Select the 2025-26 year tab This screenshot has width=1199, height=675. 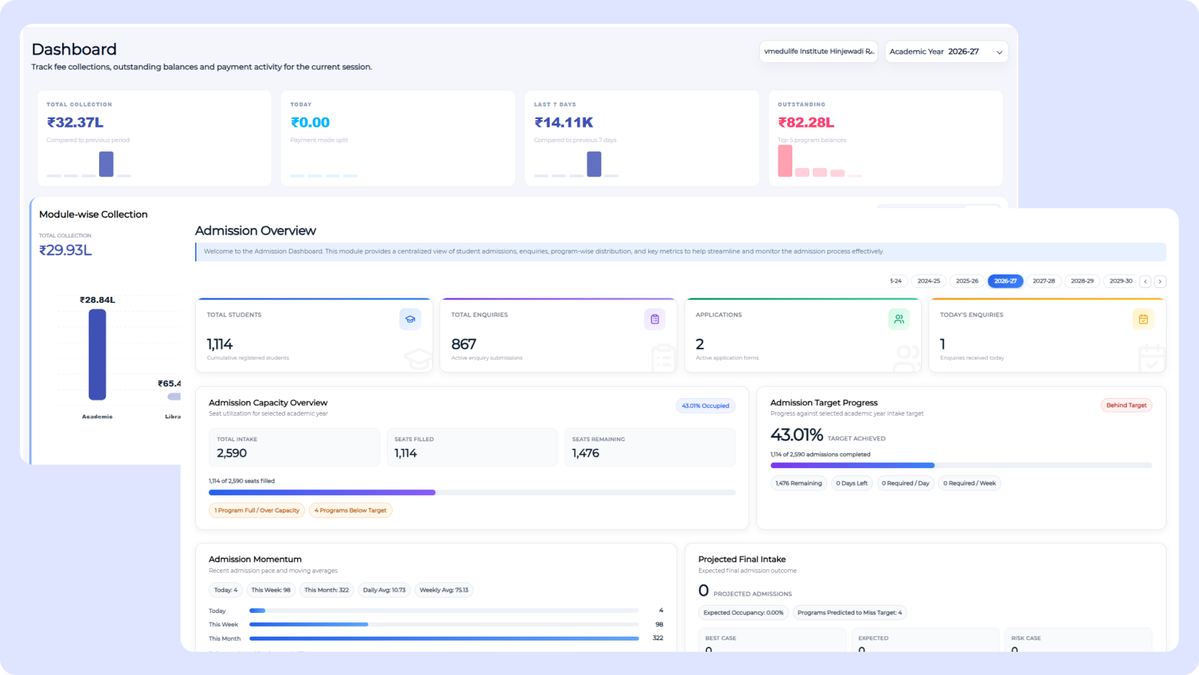click(967, 281)
